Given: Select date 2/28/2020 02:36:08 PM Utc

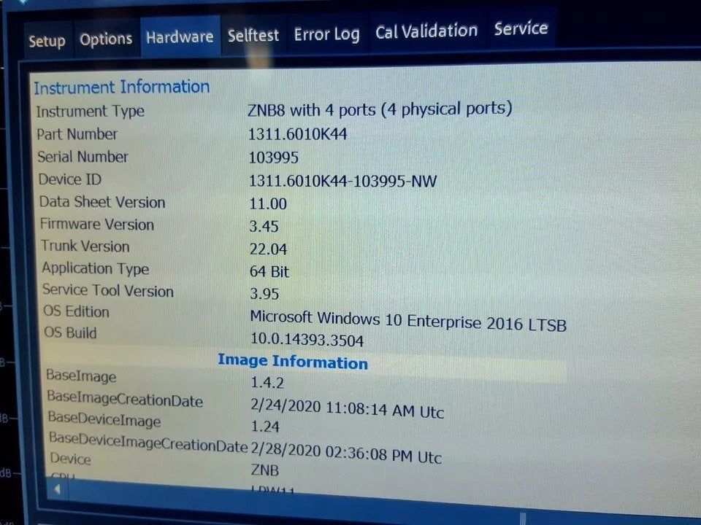Looking at the screenshot, I should point(346,452).
